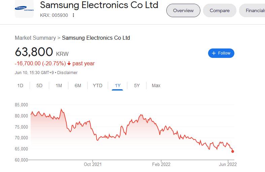This screenshot has height=172, width=265.
Task: Click the red end-point dot on the chart
Action: (233, 151)
